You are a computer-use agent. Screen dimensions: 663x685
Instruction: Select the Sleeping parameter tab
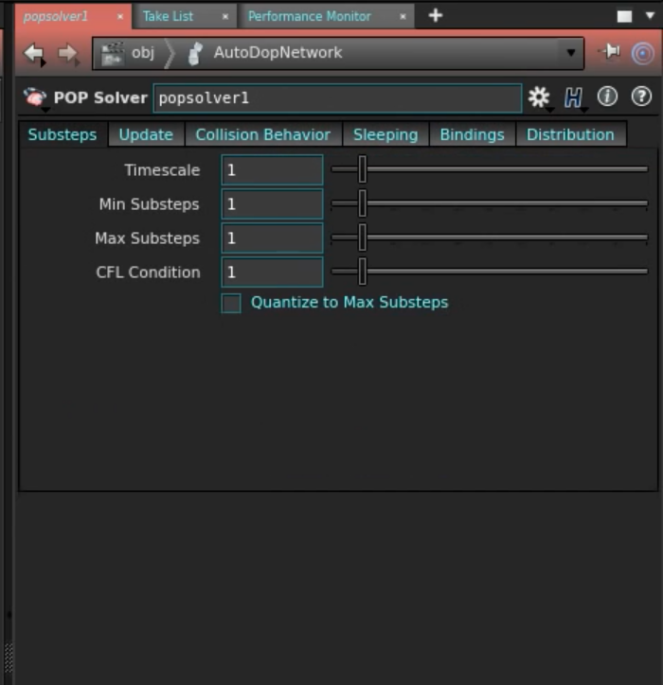tap(385, 134)
